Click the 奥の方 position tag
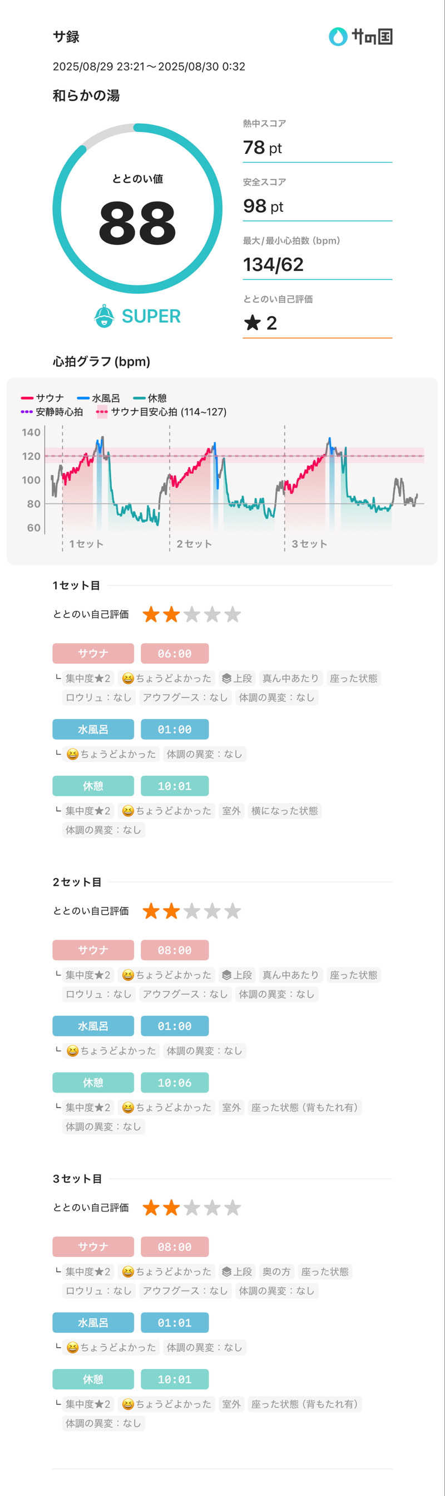The width and height of the screenshot is (445, 1496). tap(276, 1272)
